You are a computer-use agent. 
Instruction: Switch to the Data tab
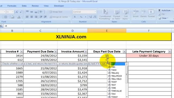click(x=24, y=6)
